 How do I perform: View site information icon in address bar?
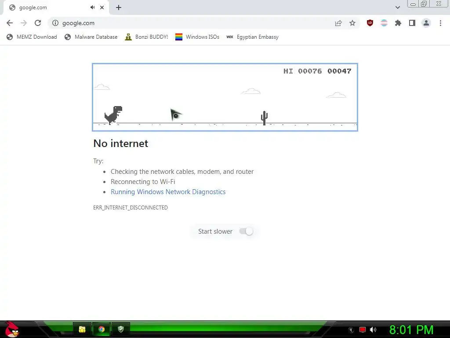(x=55, y=23)
